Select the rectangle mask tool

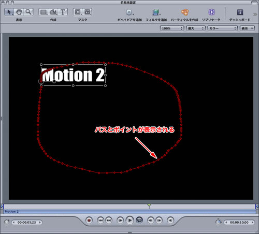pos(78,12)
